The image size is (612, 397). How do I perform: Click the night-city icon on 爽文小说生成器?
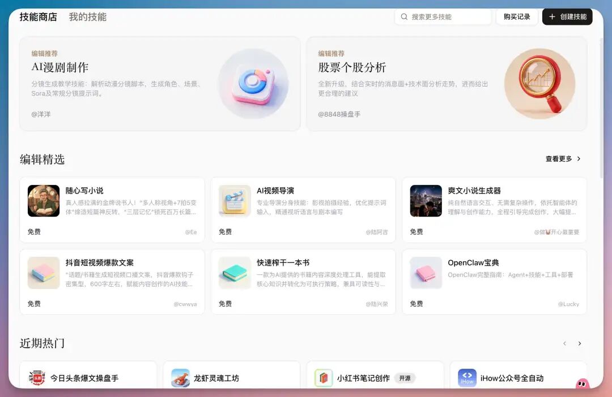425,200
